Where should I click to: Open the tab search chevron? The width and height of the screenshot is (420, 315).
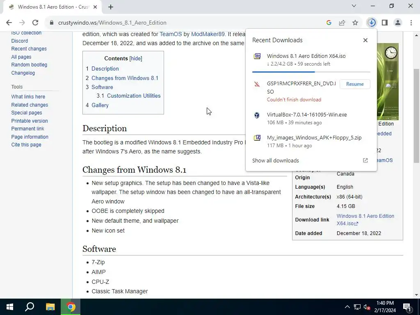tap(354, 6)
